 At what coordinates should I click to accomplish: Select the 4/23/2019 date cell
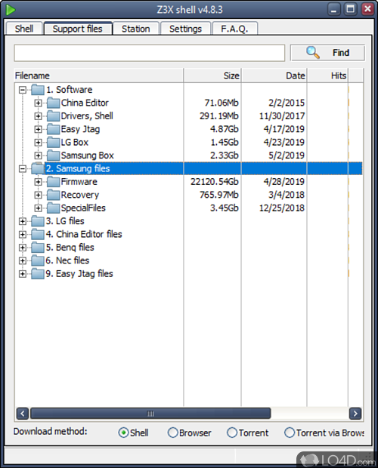pyautogui.click(x=283, y=142)
